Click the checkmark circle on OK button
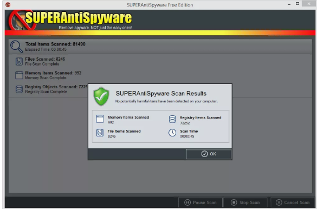 point(204,154)
